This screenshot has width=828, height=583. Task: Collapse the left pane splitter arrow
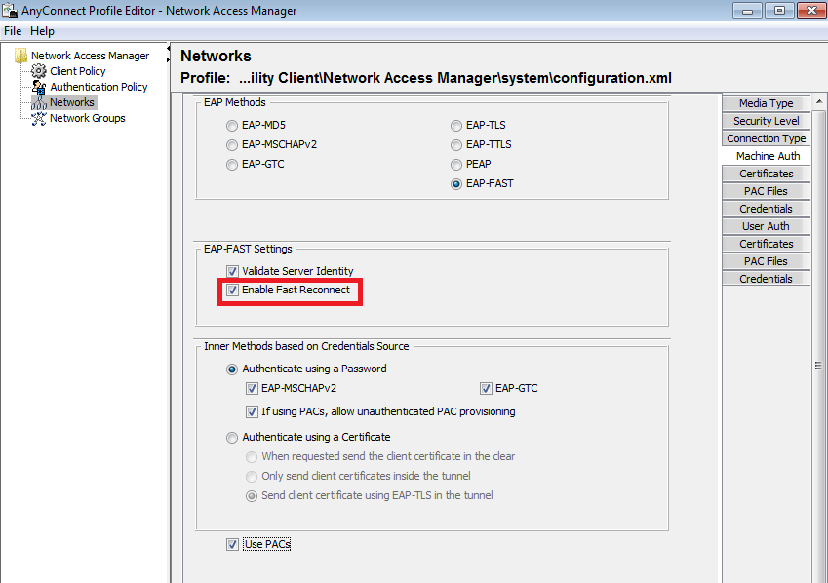pyautogui.click(x=169, y=49)
